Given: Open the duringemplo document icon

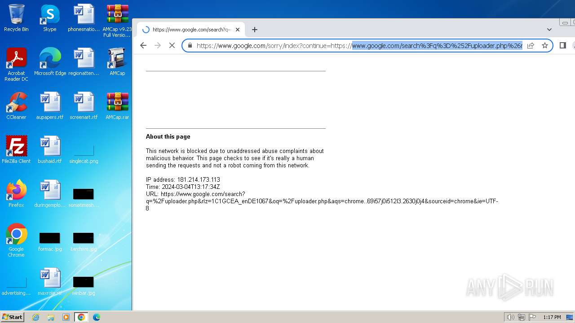Looking at the screenshot, I should [50, 194].
